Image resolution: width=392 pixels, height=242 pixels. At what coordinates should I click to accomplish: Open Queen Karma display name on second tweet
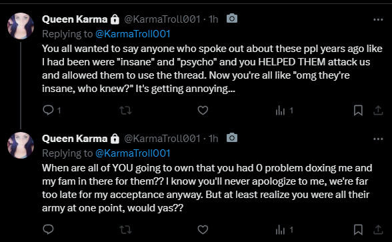pyautogui.click(x=75, y=139)
